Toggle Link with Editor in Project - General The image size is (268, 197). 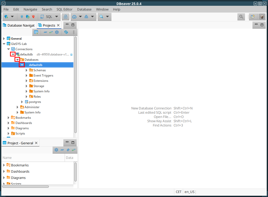(x=74, y=150)
